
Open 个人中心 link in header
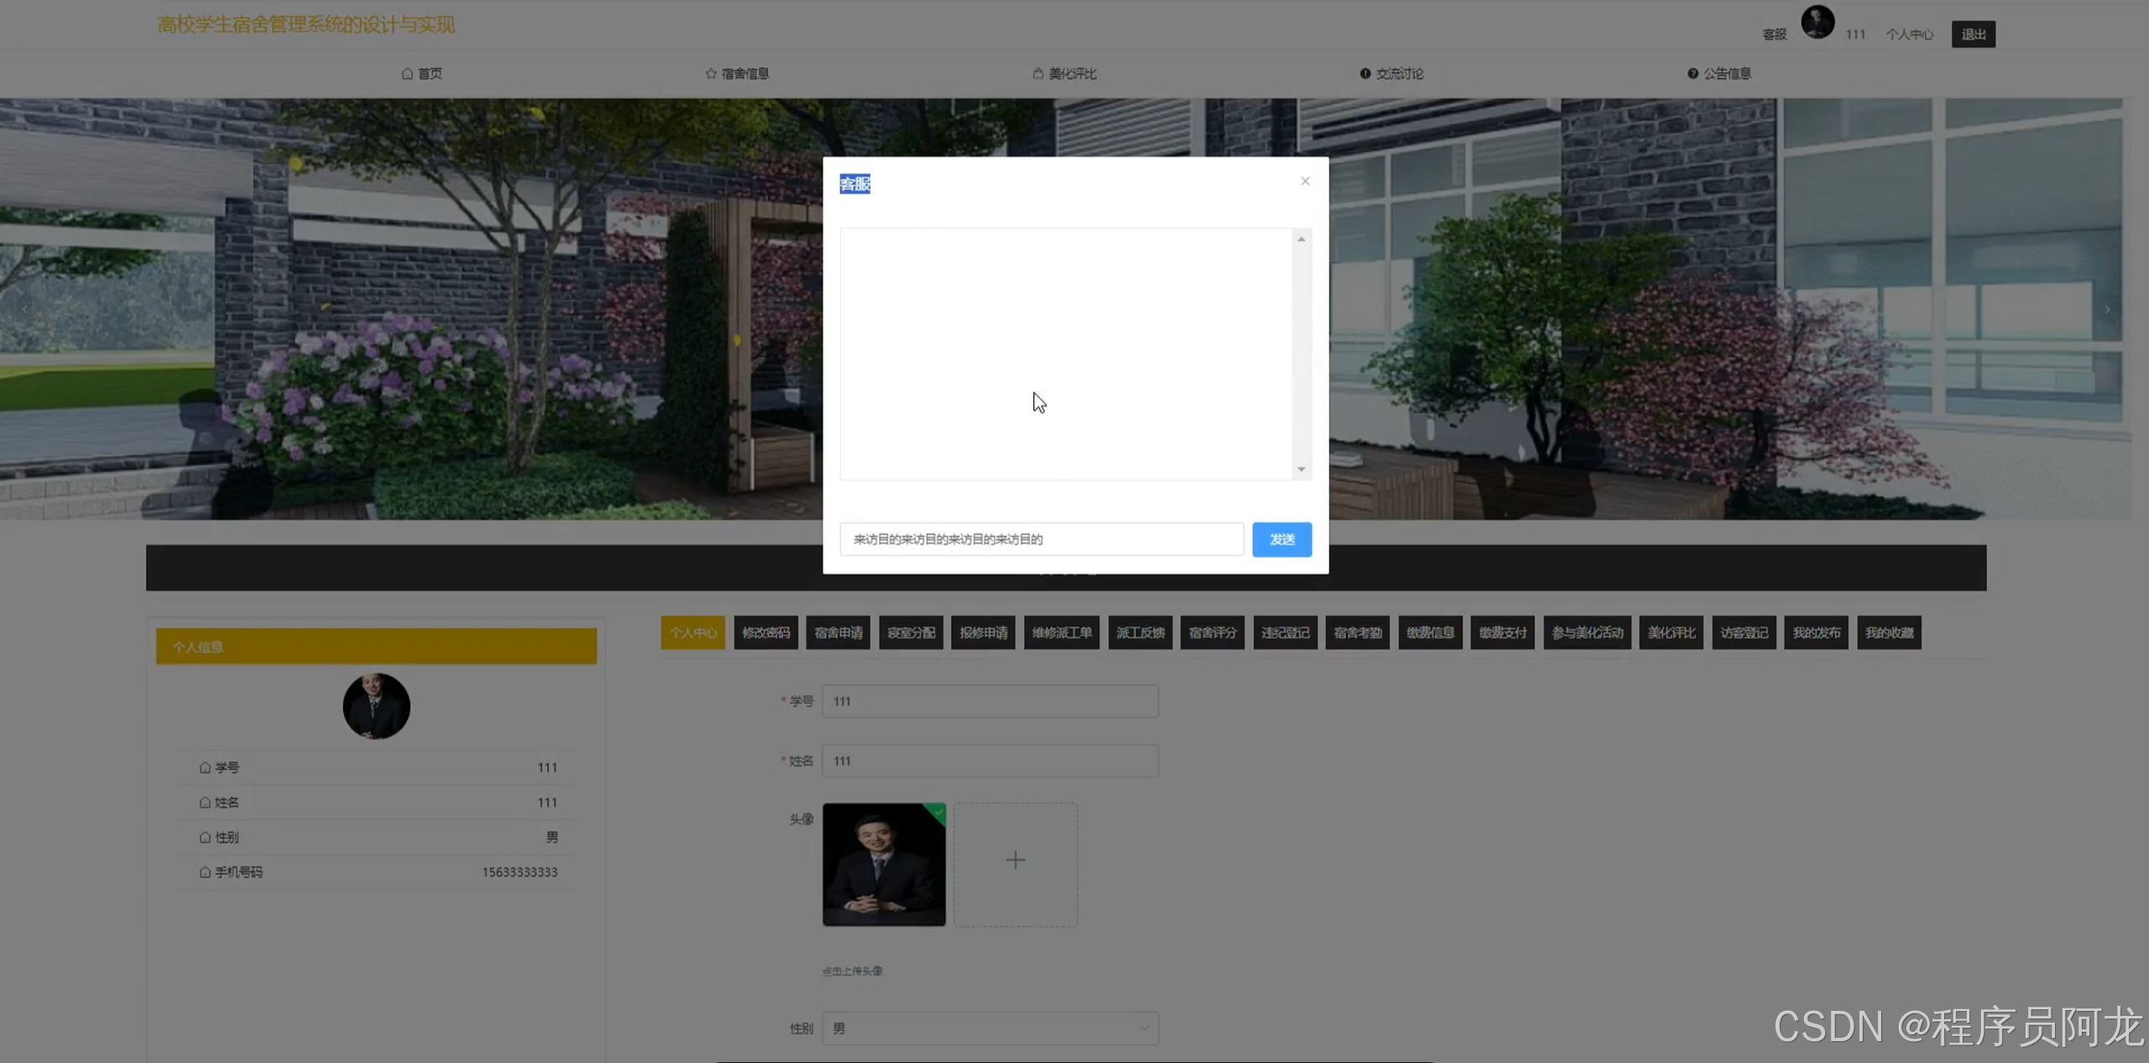click(x=1909, y=34)
